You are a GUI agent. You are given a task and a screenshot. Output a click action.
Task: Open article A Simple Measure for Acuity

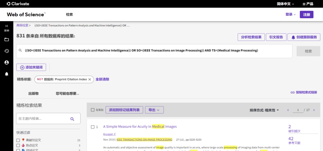click(140, 127)
